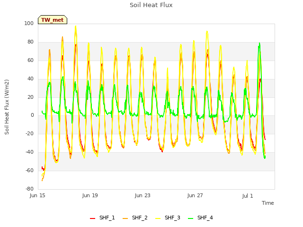Click the green SHF_4 legend color marker
Viewport: 303px width, 227px height.
coord(190,218)
